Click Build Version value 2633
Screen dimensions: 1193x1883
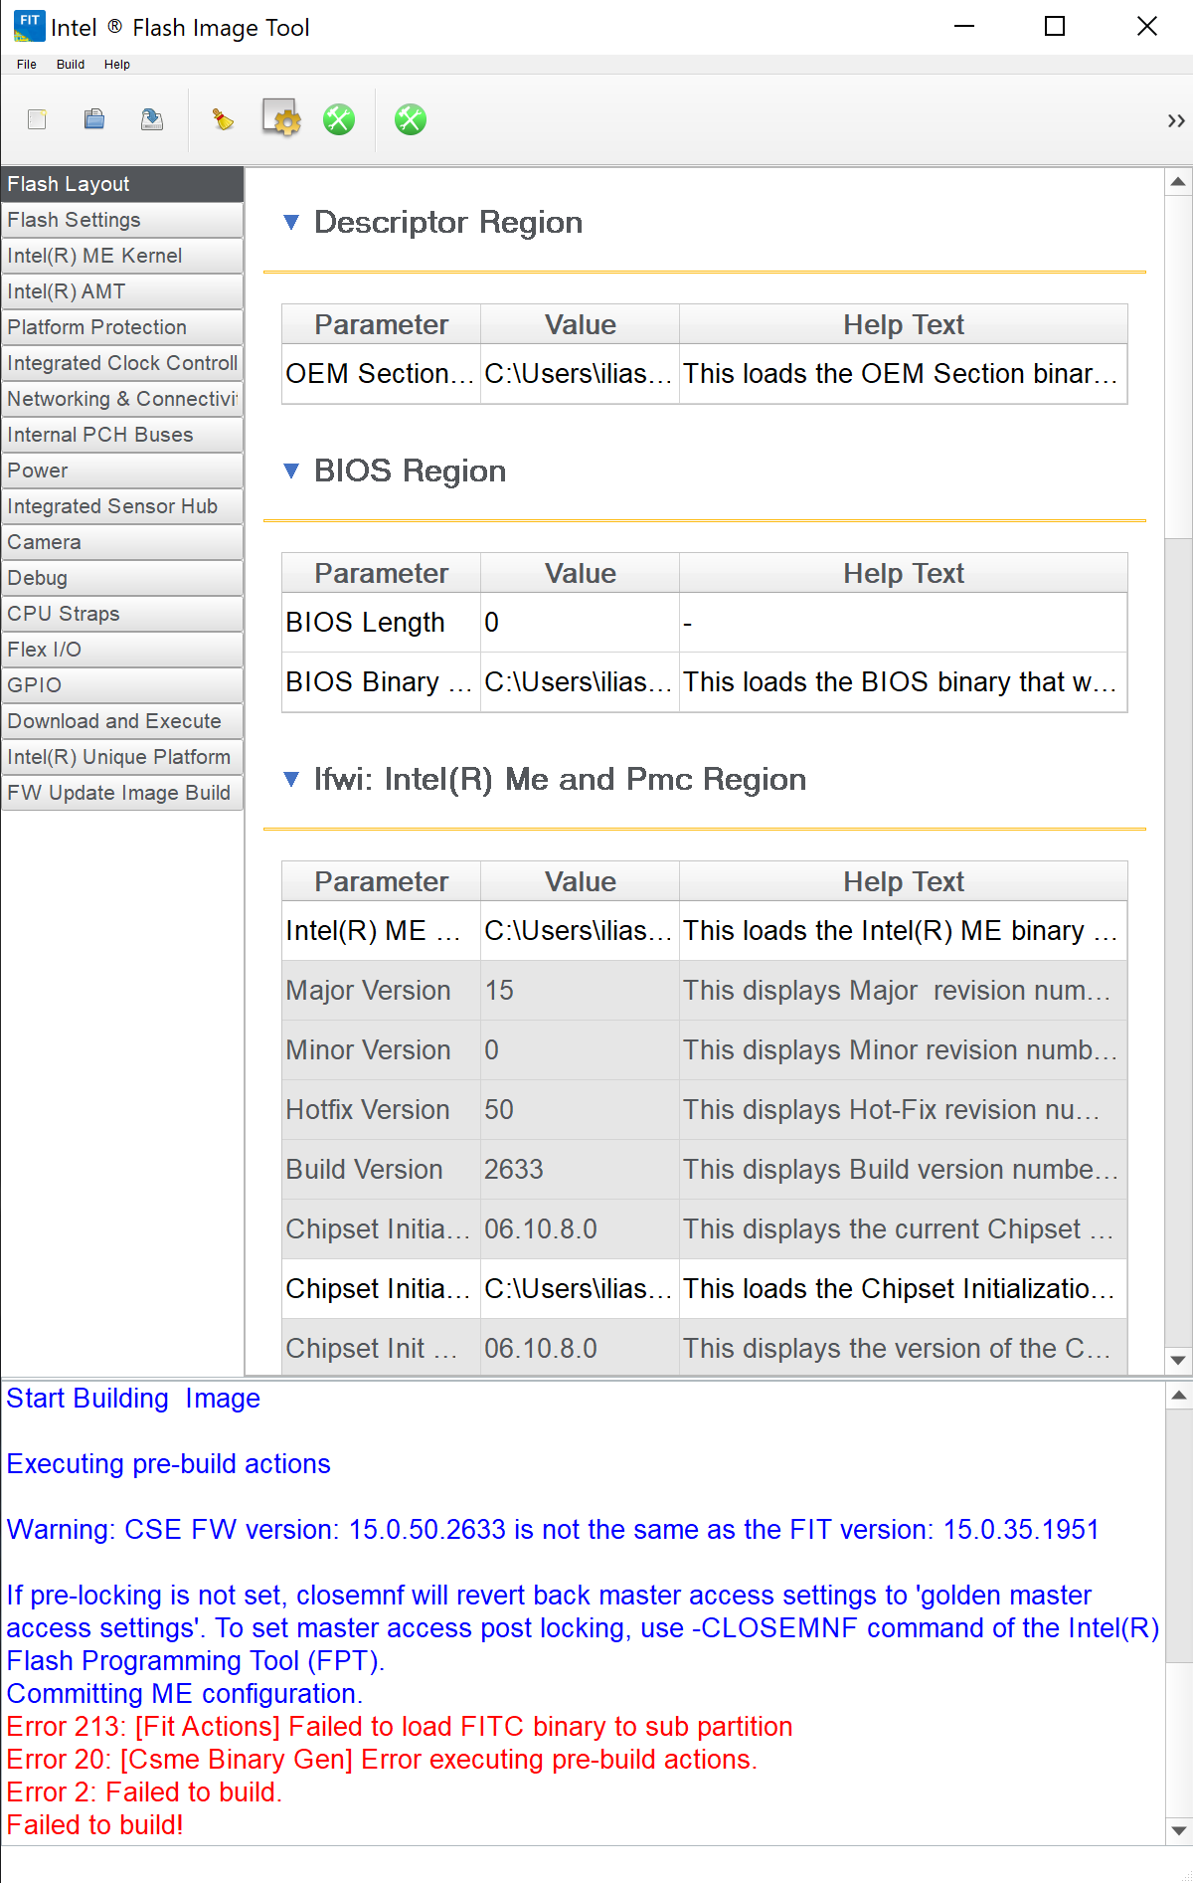click(580, 1170)
